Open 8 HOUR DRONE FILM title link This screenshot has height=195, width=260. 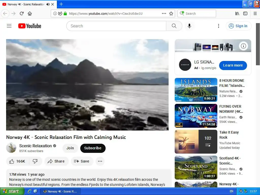(x=232, y=83)
